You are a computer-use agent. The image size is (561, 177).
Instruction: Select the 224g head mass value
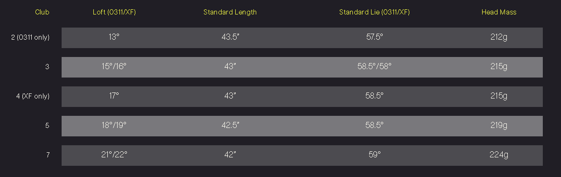tap(499, 155)
